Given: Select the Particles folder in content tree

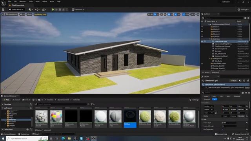Looking at the screenshot, I should point(12,122).
